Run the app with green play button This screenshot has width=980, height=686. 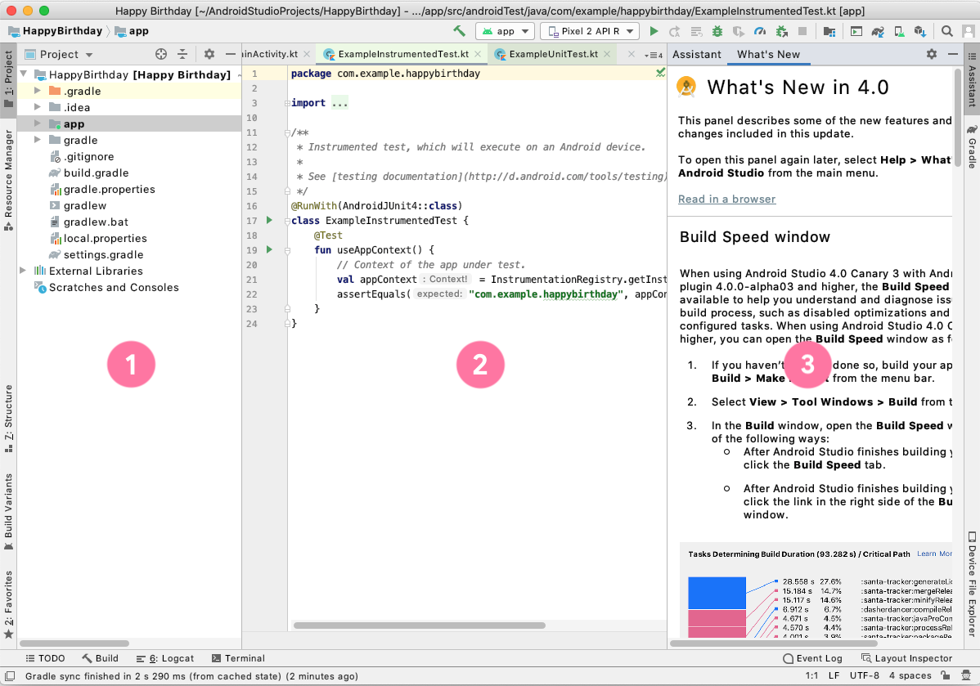(653, 31)
